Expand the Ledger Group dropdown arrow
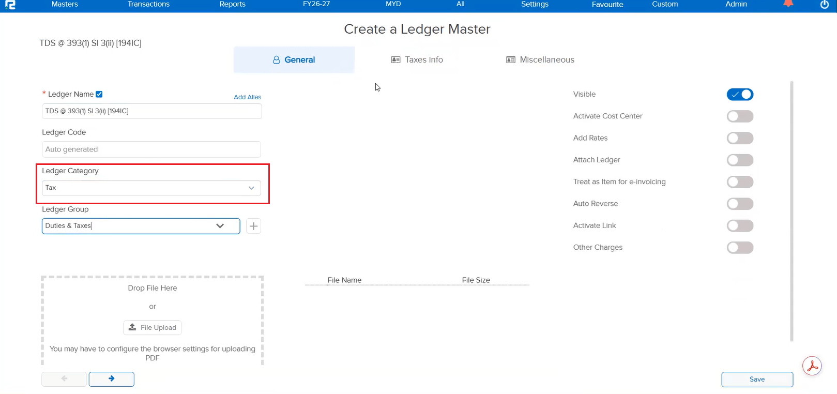 click(220, 226)
